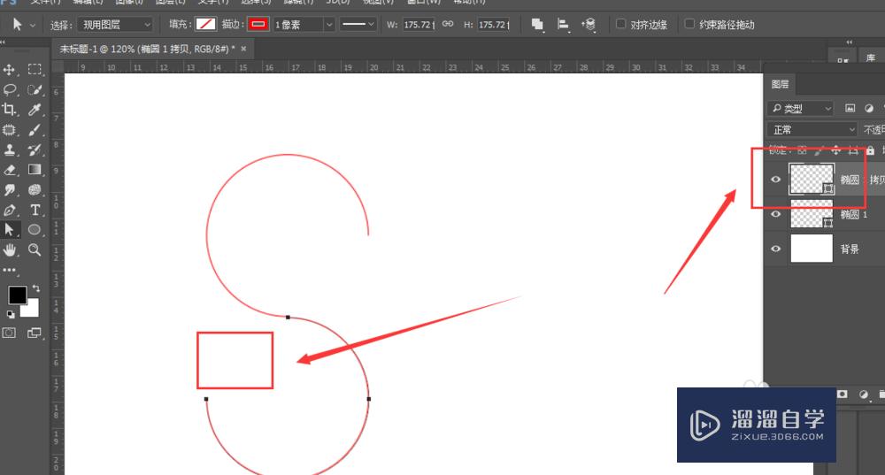This screenshot has width=885, height=475.
Task: Select the Lasso tool
Action: point(9,89)
